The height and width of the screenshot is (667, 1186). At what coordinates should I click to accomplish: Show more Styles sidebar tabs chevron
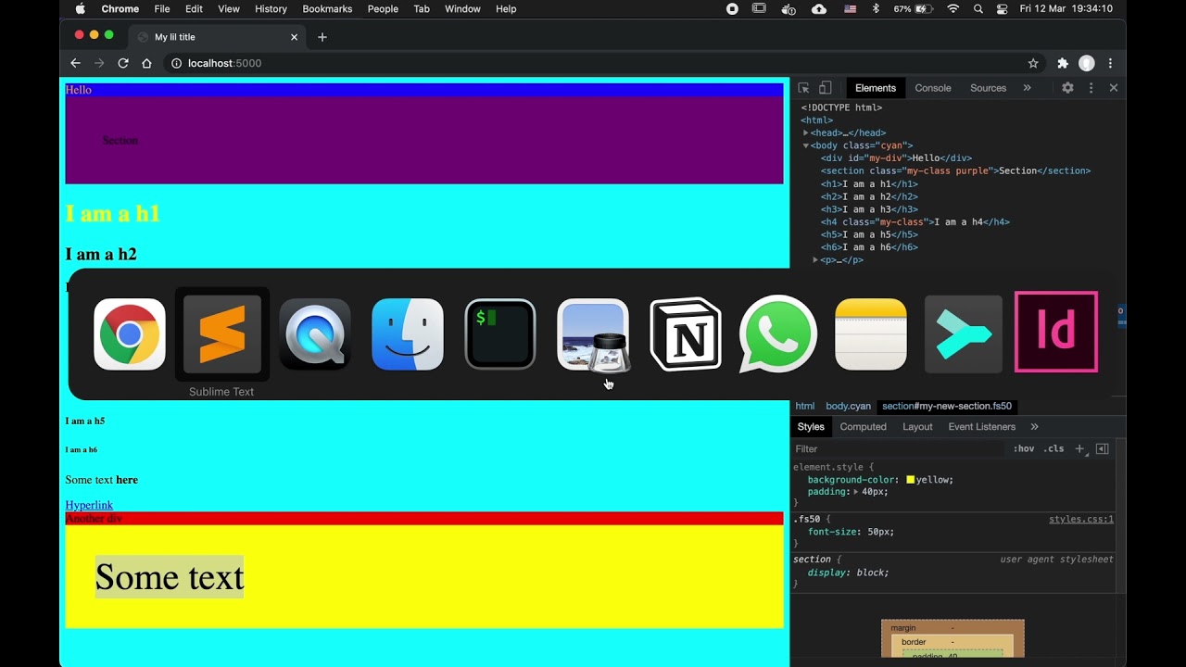pyautogui.click(x=1034, y=427)
